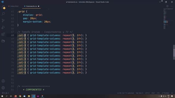Open Task View on the taskbar
The height and width of the screenshot is (98, 175).
(x=11, y=96)
